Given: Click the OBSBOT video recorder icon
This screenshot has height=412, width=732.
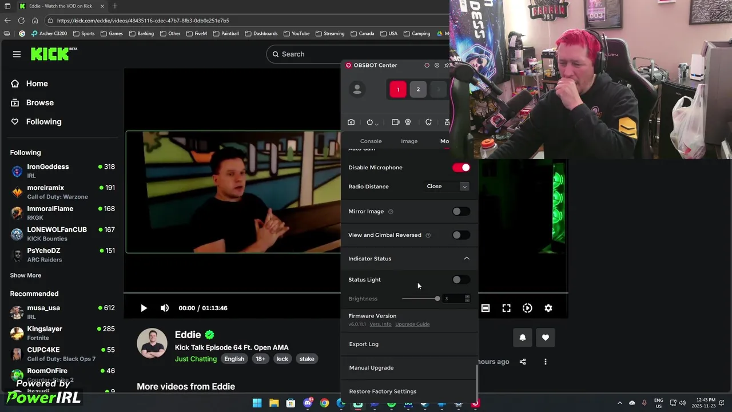Looking at the screenshot, I should point(395,122).
